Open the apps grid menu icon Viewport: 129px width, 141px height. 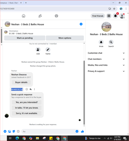[x=109, y=16]
